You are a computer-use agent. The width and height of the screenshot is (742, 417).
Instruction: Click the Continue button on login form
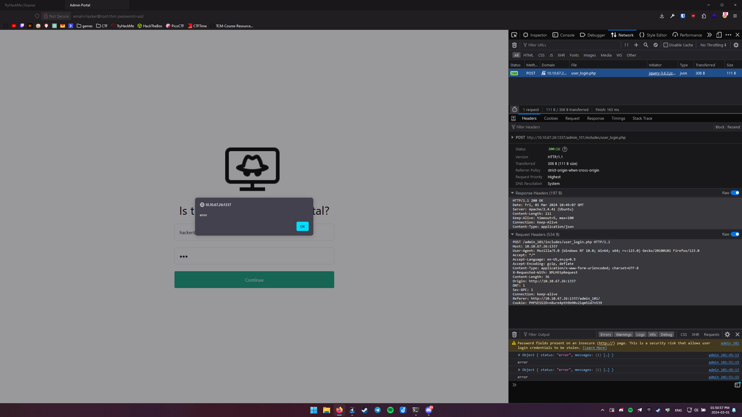click(x=254, y=280)
